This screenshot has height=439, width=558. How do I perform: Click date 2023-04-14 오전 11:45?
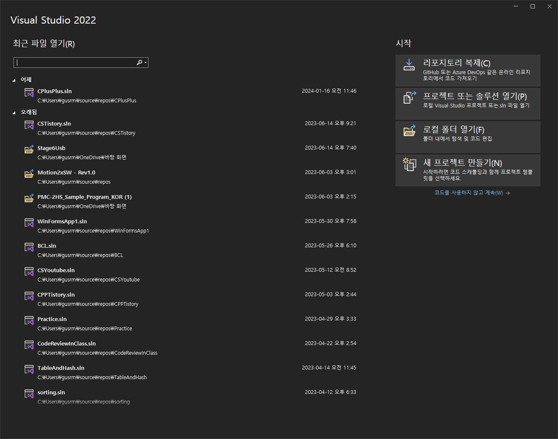point(329,367)
